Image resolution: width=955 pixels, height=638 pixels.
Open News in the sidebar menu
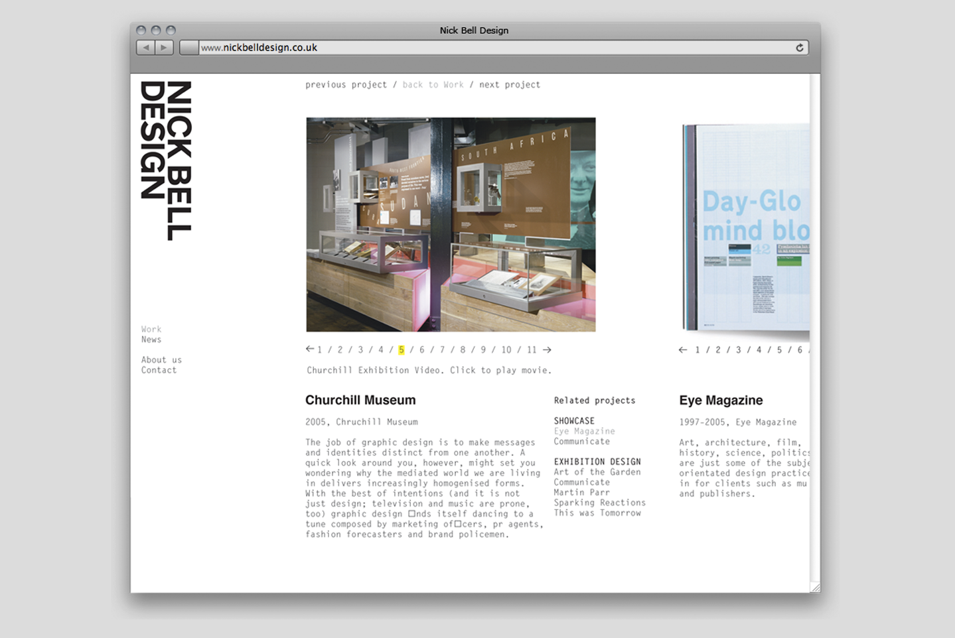click(151, 340)
